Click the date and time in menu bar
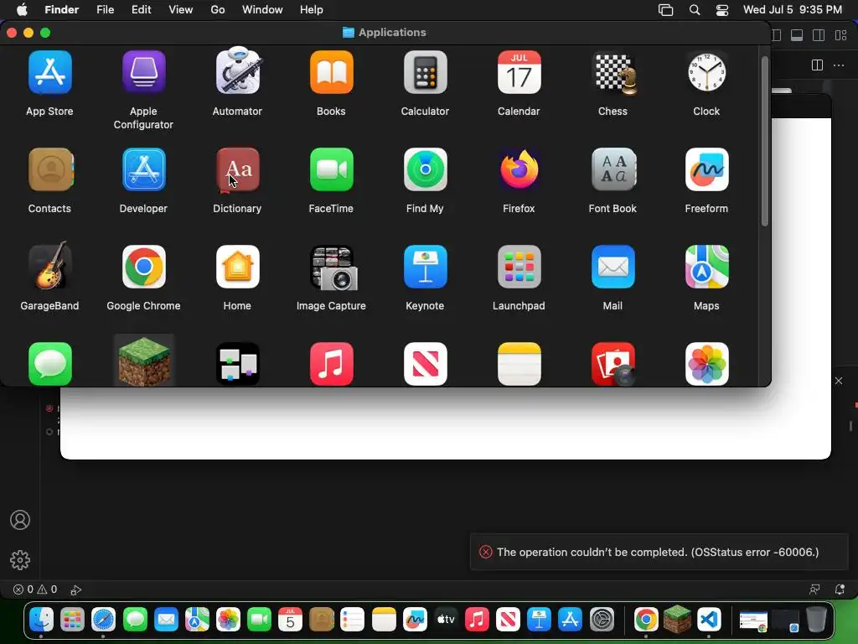This screenshot has width=858, height=644. coord(793,10)
